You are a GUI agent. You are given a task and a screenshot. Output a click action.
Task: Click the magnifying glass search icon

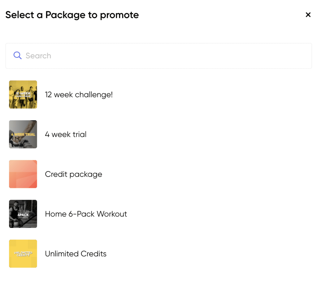click(17, 56)
